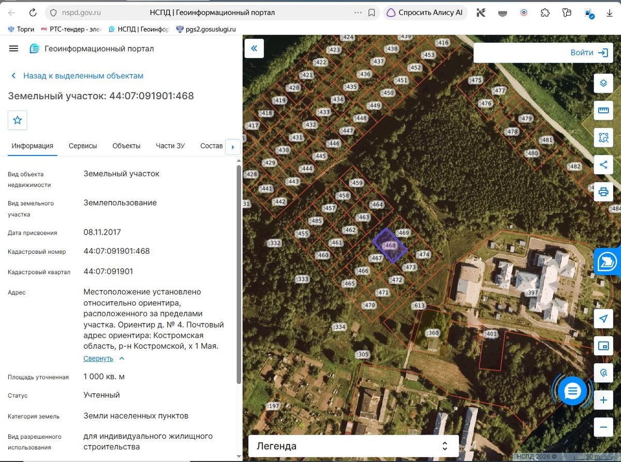Click Землепользование value
The image size is (621, 462).
(x=120, y=203)
